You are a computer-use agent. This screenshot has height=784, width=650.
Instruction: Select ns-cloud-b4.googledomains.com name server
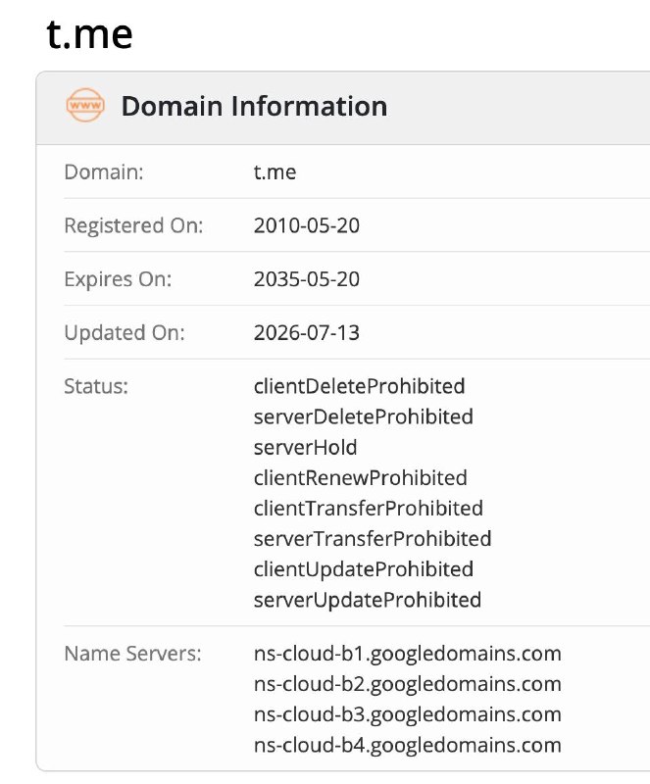407,745
